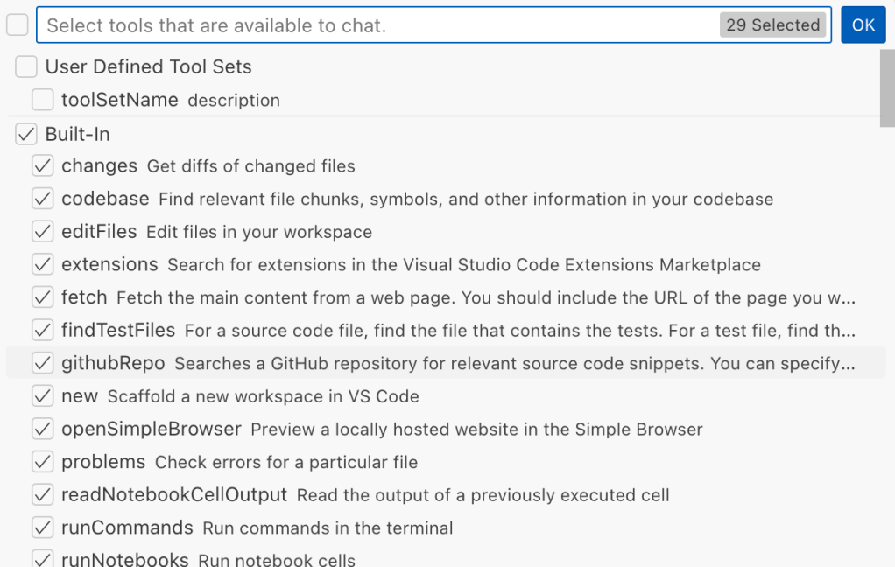
Task: Disable the readNotebookCellOutput tool
Action: (42, 494)
